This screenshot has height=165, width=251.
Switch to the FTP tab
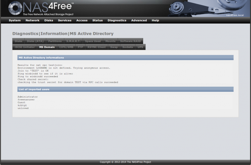80,47
